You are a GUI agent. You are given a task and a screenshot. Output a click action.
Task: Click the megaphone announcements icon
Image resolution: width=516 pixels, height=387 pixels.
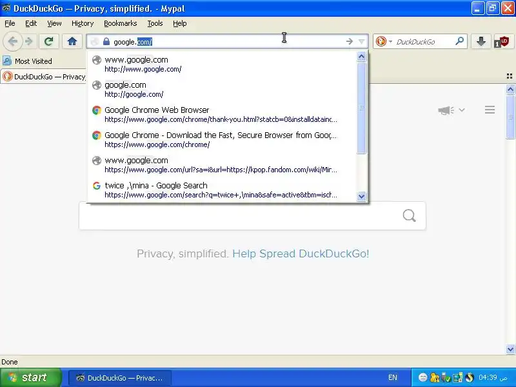[446, 110]
